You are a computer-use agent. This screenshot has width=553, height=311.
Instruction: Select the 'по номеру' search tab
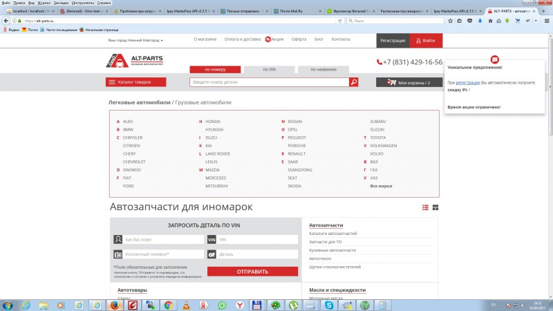click(215, 70)
